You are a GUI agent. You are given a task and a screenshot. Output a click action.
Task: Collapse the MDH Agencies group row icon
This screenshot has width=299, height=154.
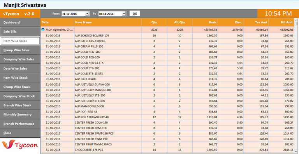43,29
